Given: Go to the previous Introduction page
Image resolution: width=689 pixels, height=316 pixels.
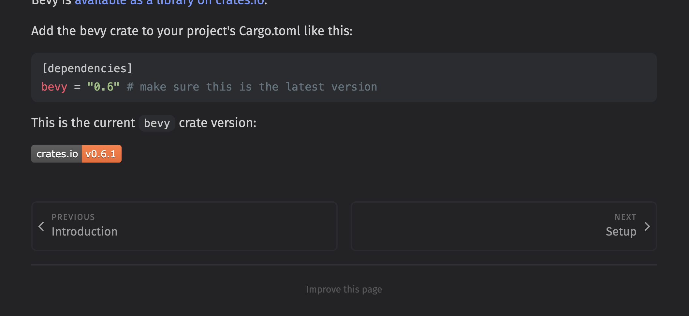Looking at the screenshot, I should [x=184, y=226].
